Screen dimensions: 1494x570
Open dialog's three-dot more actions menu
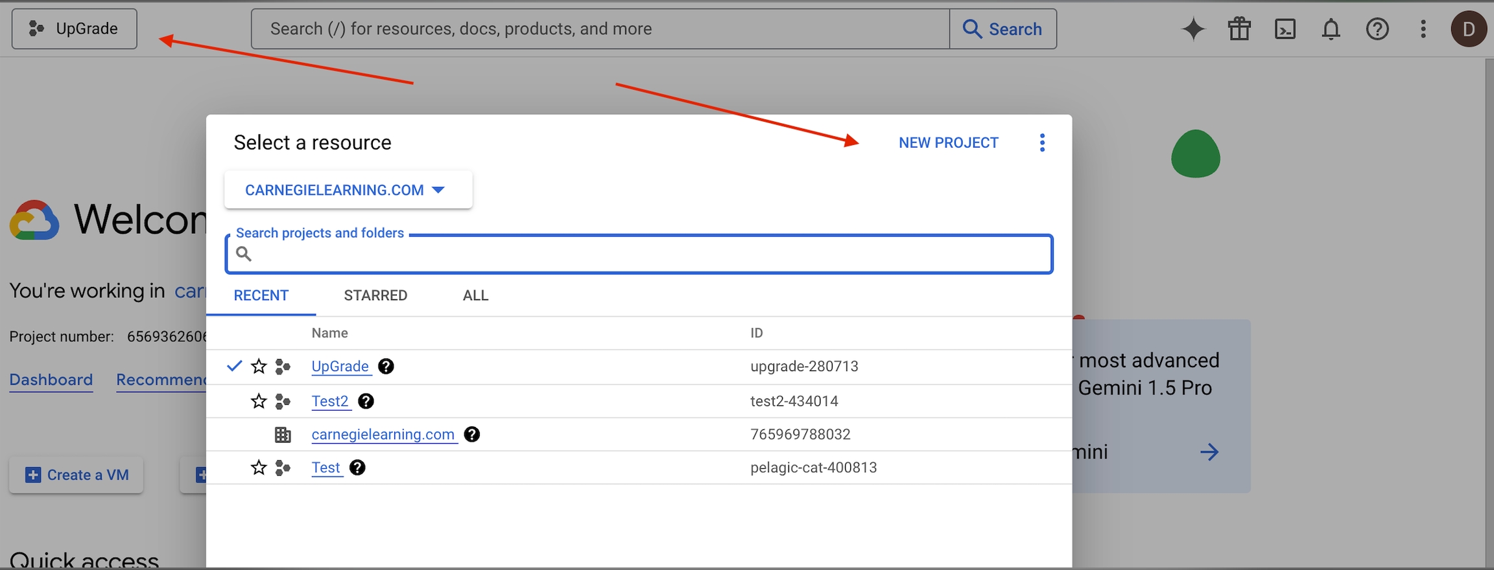1042,142
